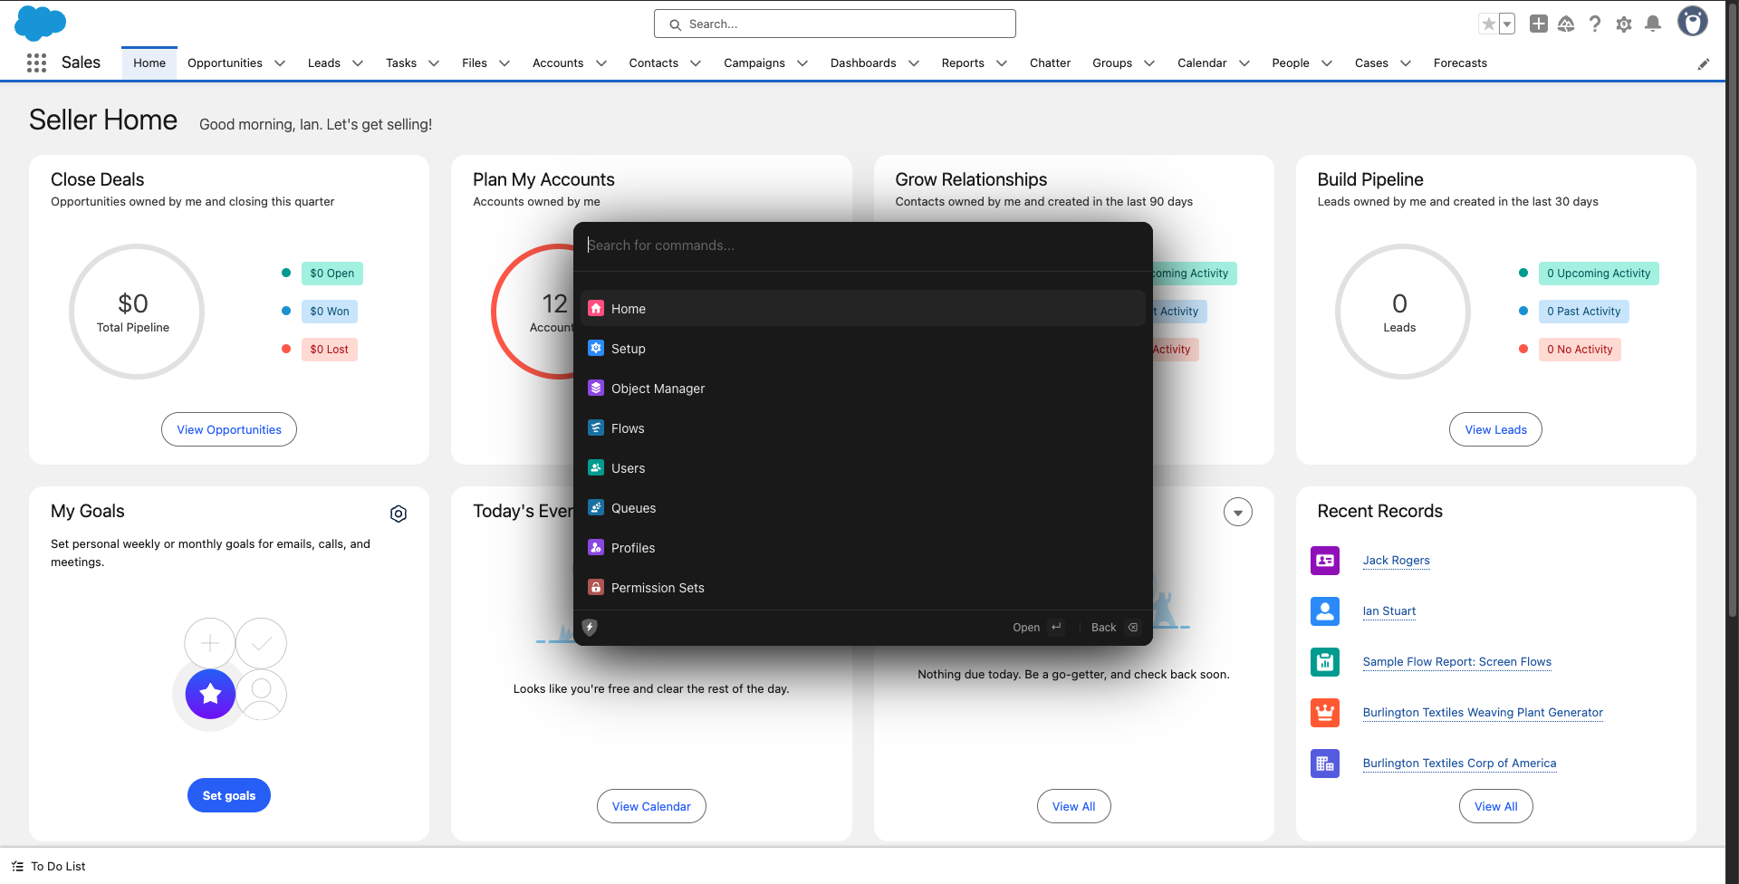Click the pencil icon to edit navigation
The width and height of the screenshot is (1739, 884).
(1704, 63)
